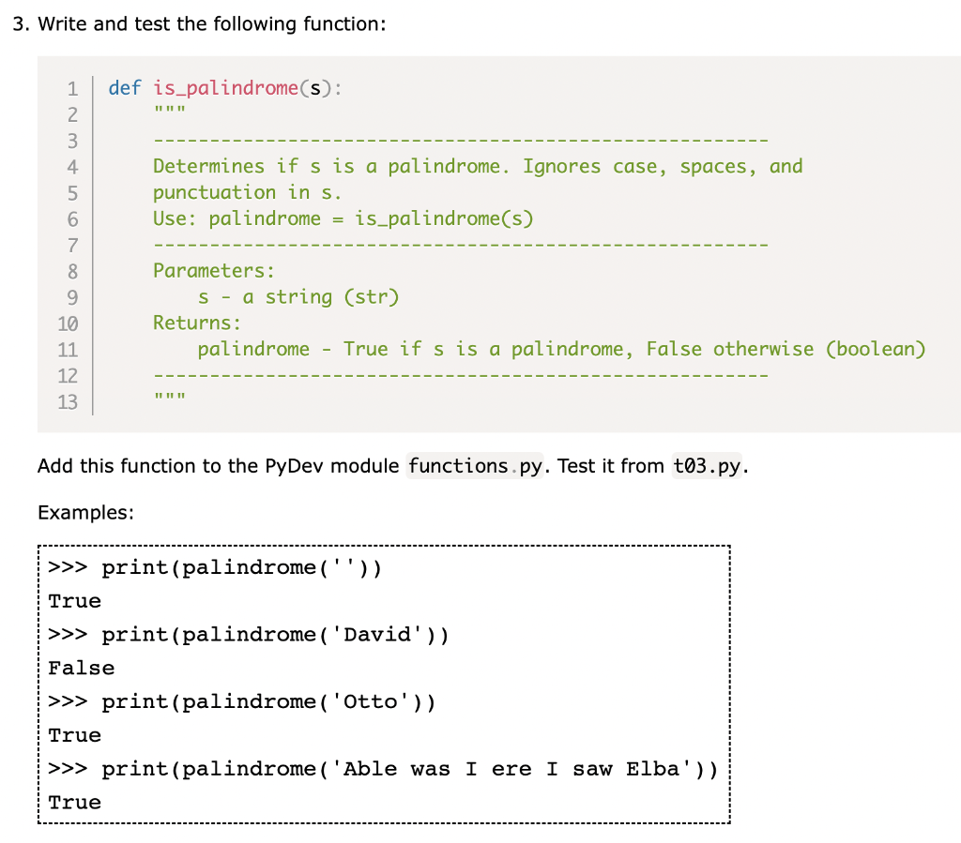Click the Returns: label in the docstring
Image resolution: width=961 pixels, height=843 pixels.
[x=196, y=324]
